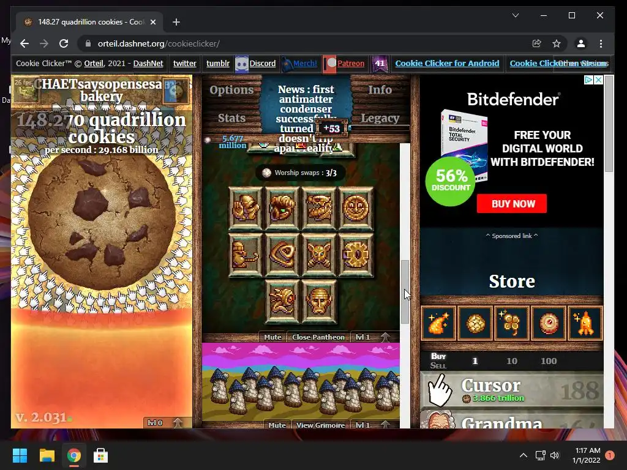The image size is (627, 470).
Task: Switch store mode to Sell
Action: point(438,365)
